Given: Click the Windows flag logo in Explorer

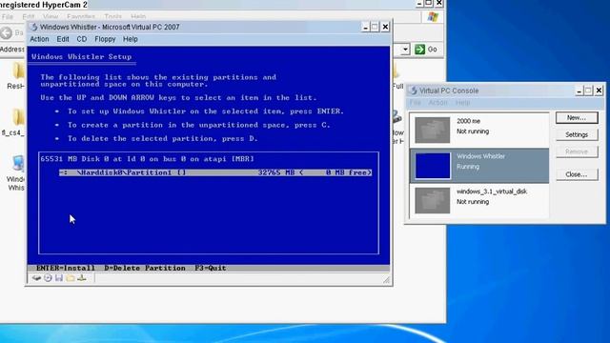Looking at the screenshot, I should tap(433, 17).
